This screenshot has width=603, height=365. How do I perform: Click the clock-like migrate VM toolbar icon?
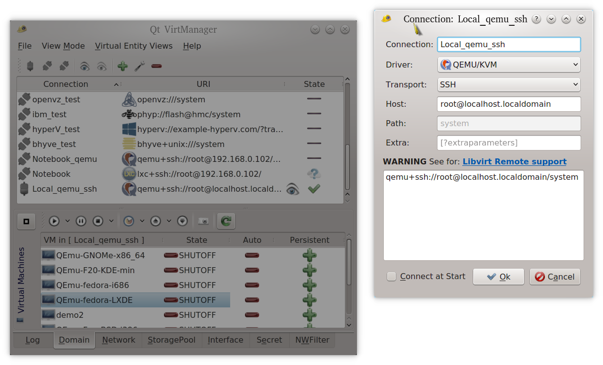click(x=129, y=221)
